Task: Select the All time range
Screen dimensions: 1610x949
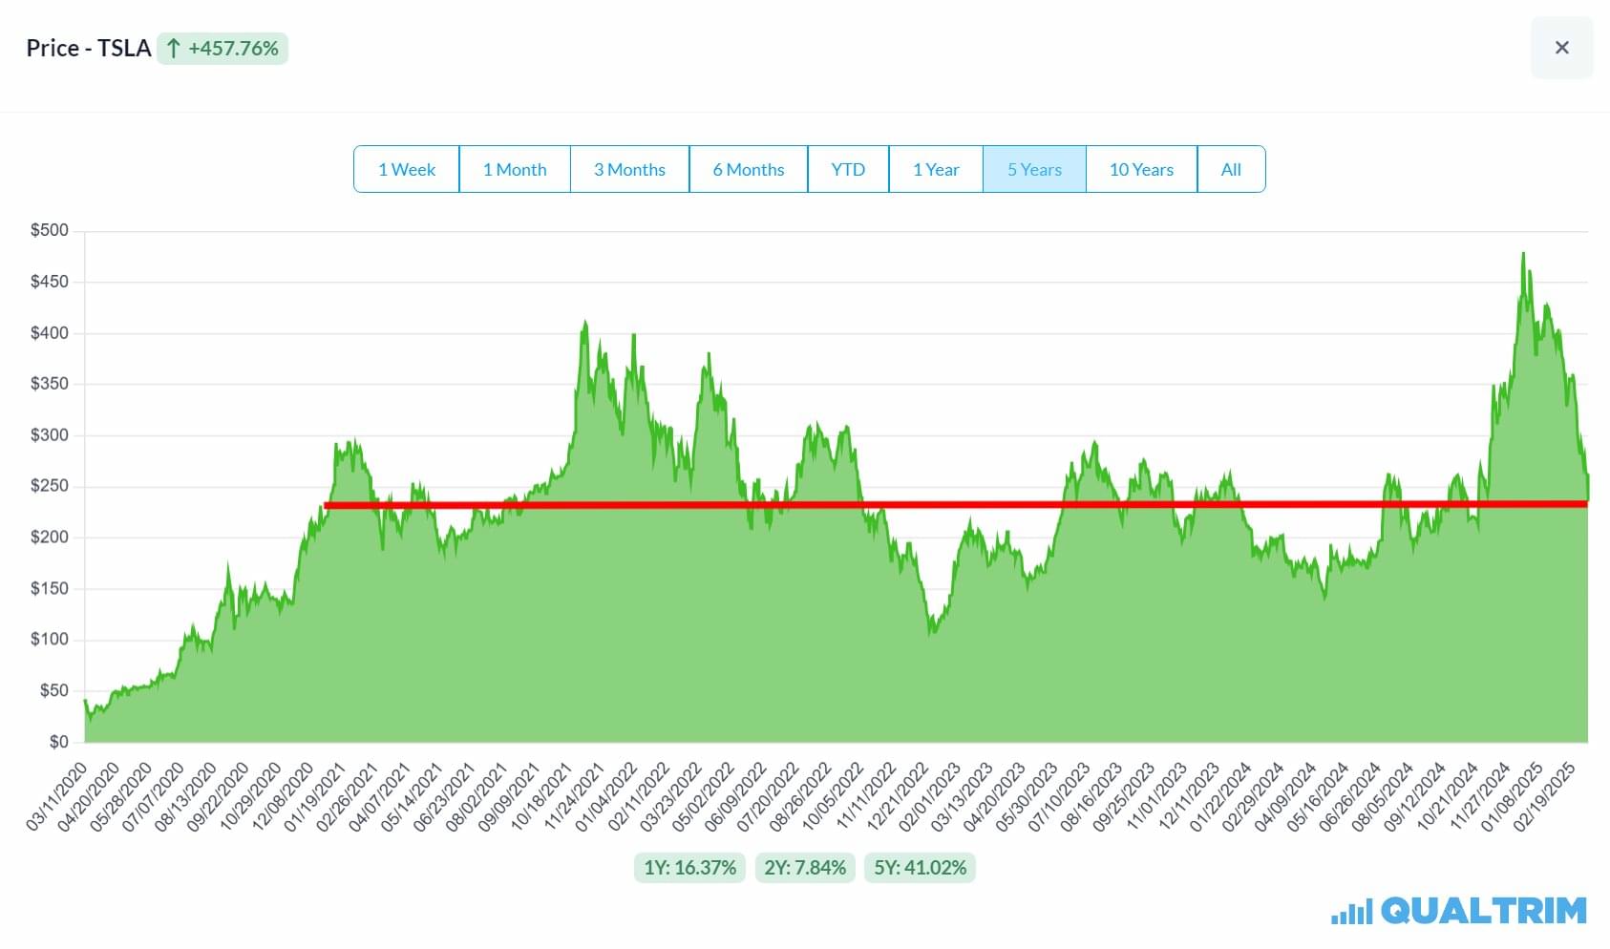Action: tap(1232, 169)
